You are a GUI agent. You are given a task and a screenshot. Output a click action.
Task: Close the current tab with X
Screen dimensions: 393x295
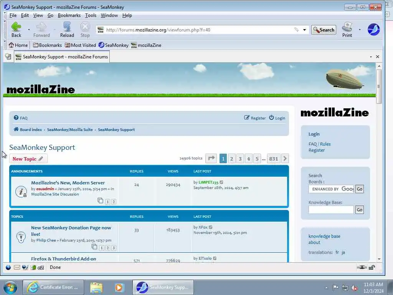coord(378,57)
